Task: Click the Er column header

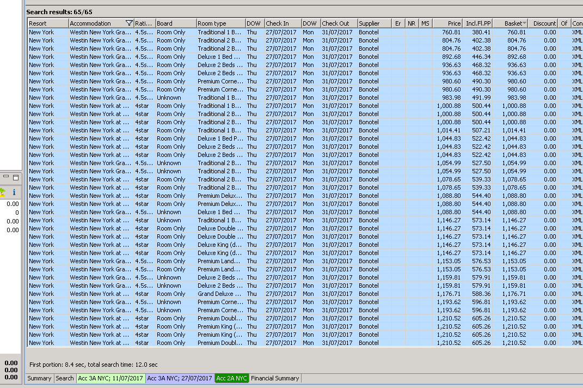Action: point(398,23)
